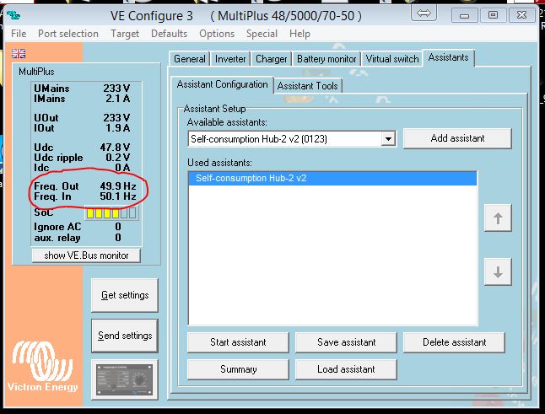Move assistant down with the down arrow

click(498, 272)
